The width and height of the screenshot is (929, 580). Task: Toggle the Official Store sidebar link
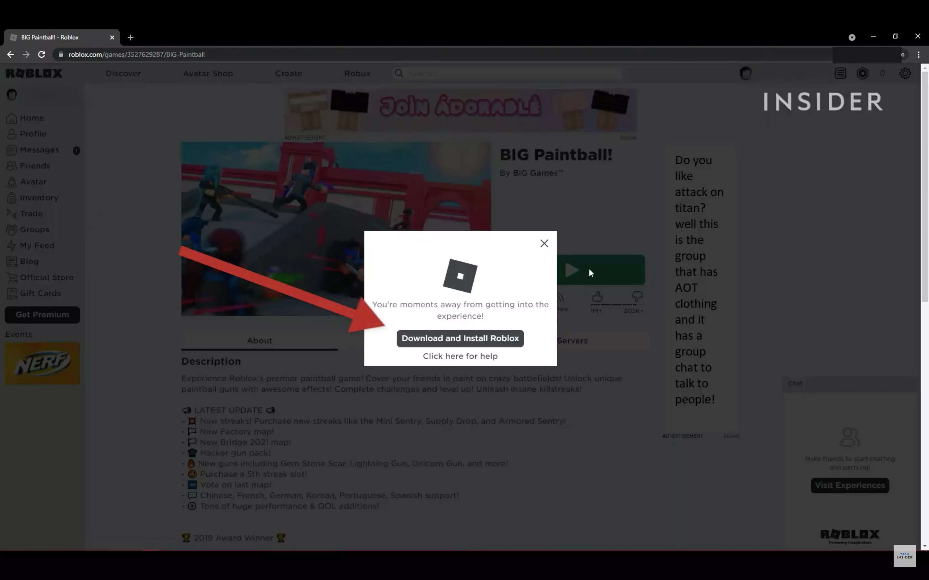point(46,277)
